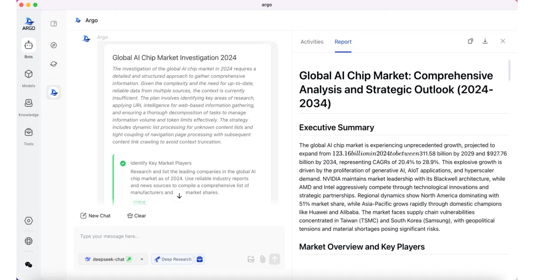The image size is (534, 280).
Task: Open the Tools section
Action: point(28,136)
